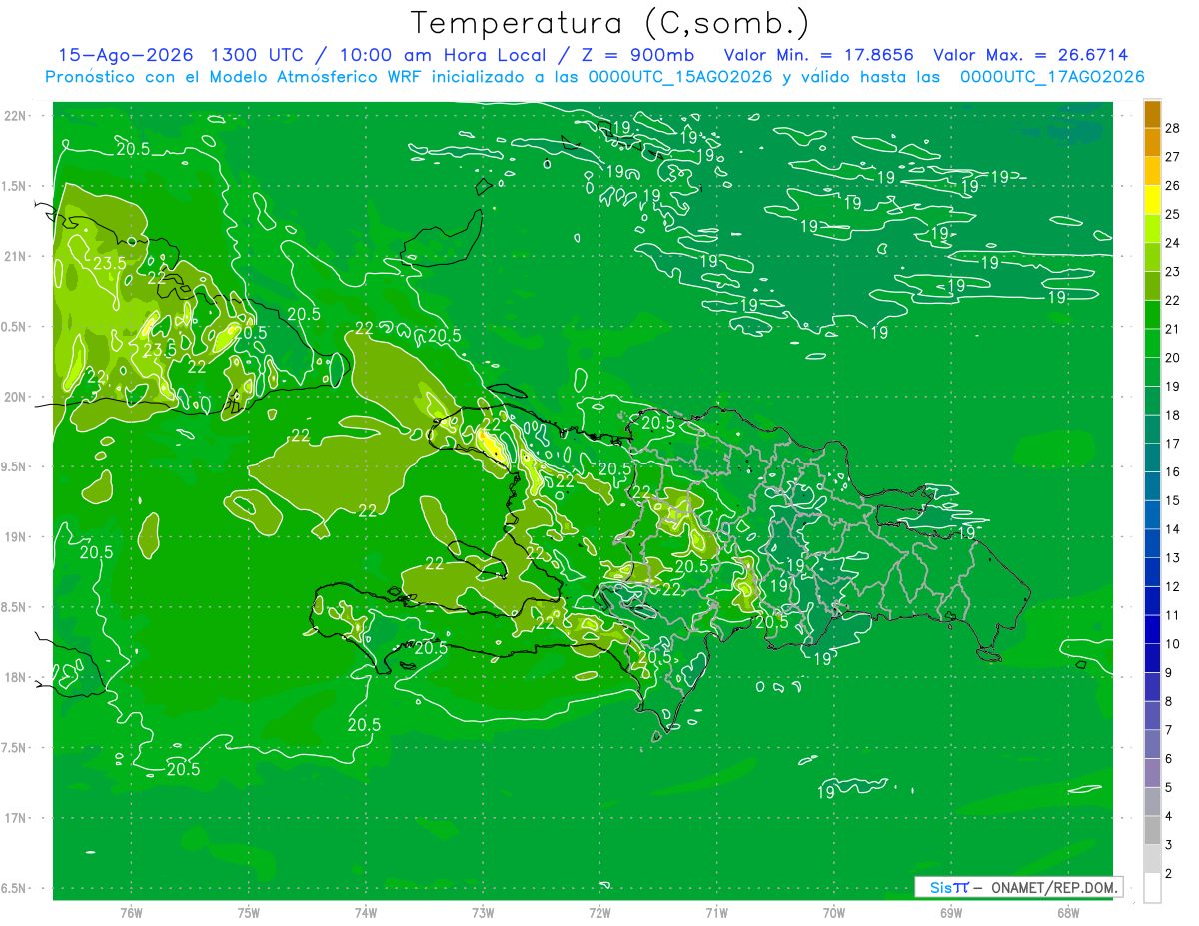Click the "Valor Max. = 26.6714" readout

(1032, 55)
